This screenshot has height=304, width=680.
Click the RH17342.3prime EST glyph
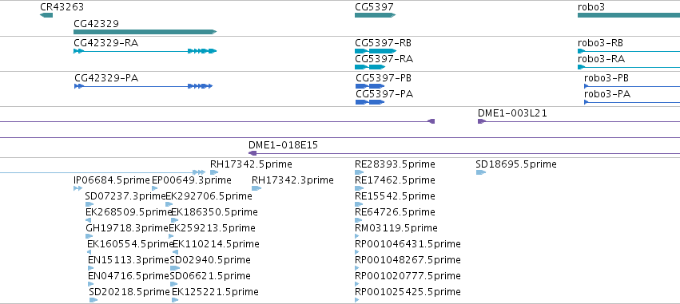pos(256,188)
